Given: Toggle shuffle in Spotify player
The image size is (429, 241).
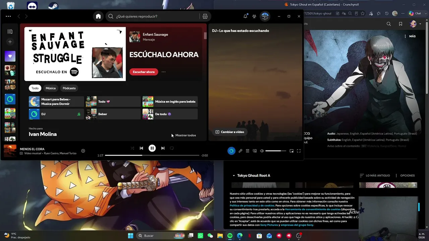Looking at the screenshot, I should (132, 148).
